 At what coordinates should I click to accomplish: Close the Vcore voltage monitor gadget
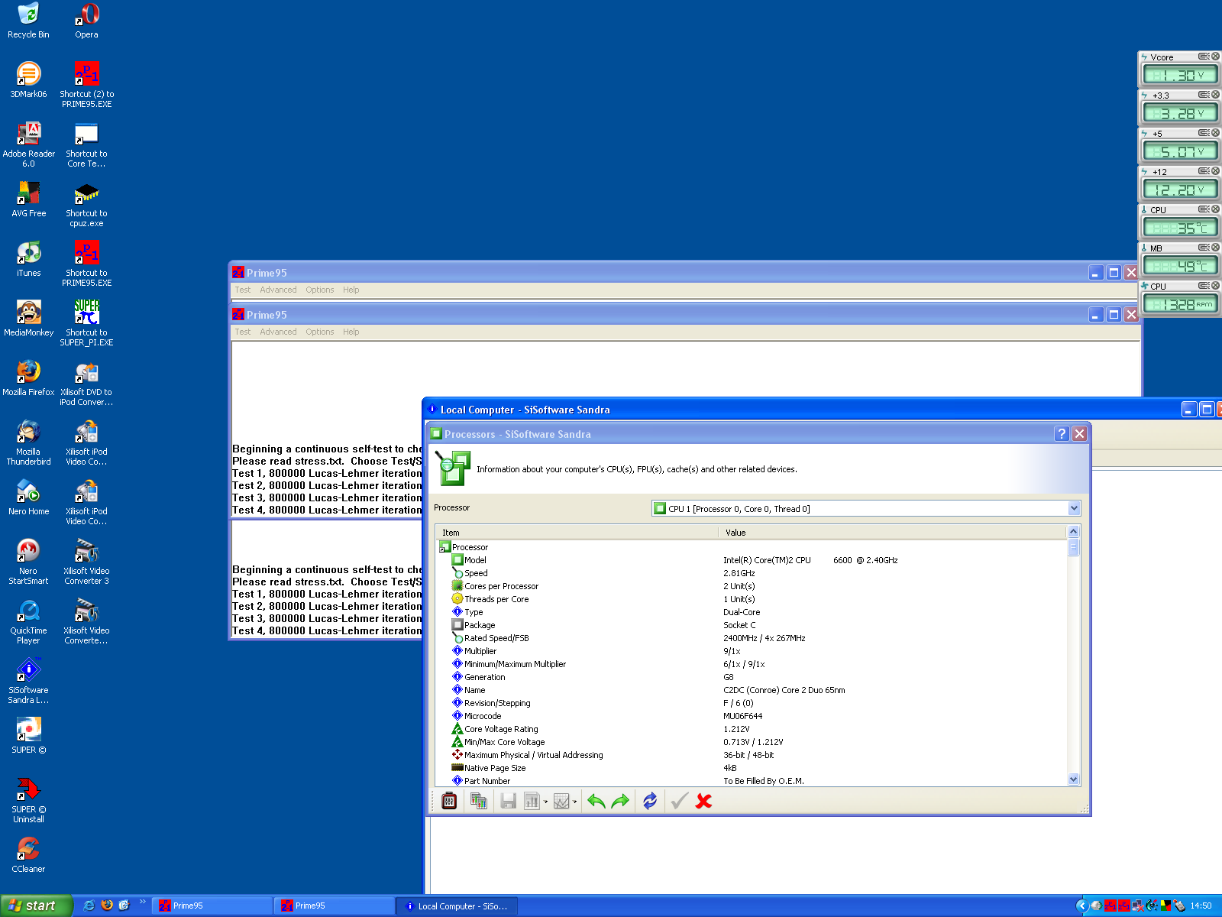click(x=1215, y=57)
